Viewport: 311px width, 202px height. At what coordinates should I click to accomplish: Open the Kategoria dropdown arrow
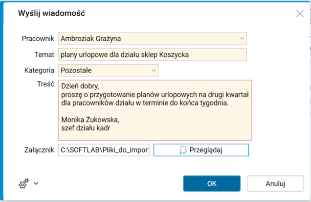pyautogui.click(x=154, y=71)
